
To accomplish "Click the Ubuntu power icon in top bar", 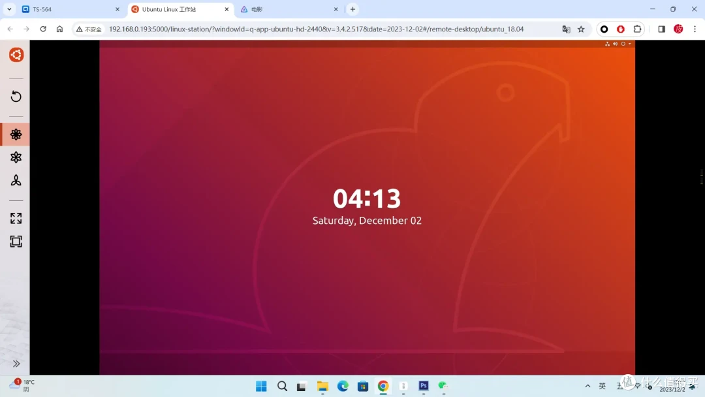I will pyautogui.click(x=623, y=44).
